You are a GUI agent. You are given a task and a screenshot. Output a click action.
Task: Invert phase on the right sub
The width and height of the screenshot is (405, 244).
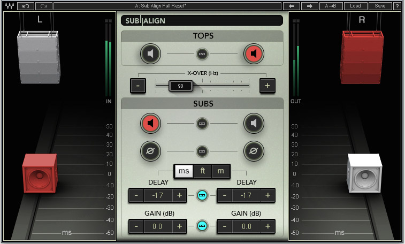(254, 151)
